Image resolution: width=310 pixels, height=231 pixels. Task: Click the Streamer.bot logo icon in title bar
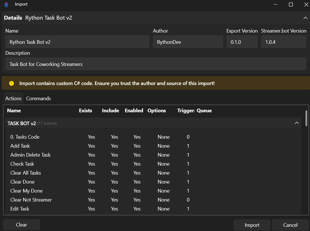pos(6,4)
